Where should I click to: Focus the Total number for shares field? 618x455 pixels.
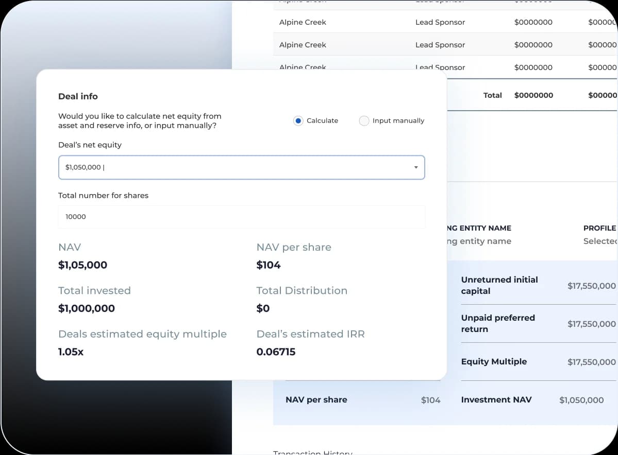[241, 217]
